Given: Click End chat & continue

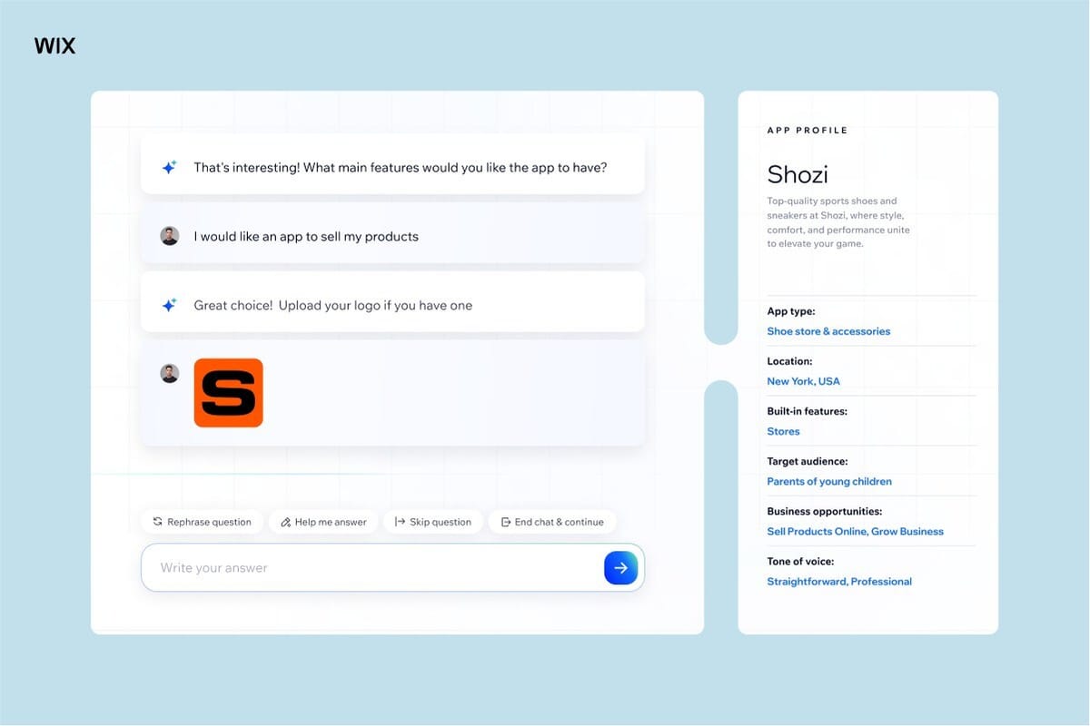Looking at the screenshot, I should (x=552, y=522).
